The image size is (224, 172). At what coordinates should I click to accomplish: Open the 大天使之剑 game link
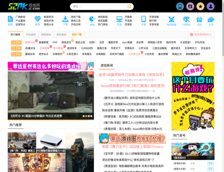[x=134, y=54]
